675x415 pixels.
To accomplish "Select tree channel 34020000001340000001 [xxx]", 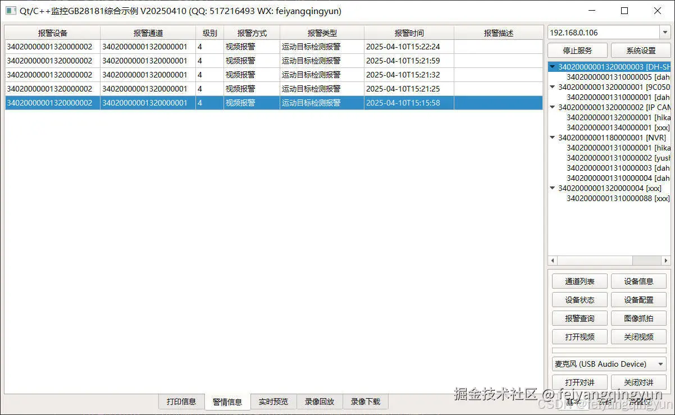I will point(618,127).
